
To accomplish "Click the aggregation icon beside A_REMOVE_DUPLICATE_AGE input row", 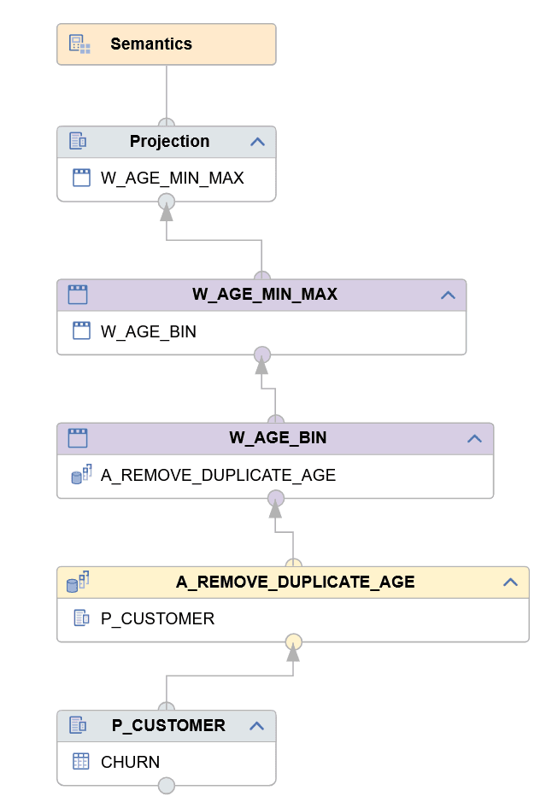I will pyautogui.click(x=81, y=475).
